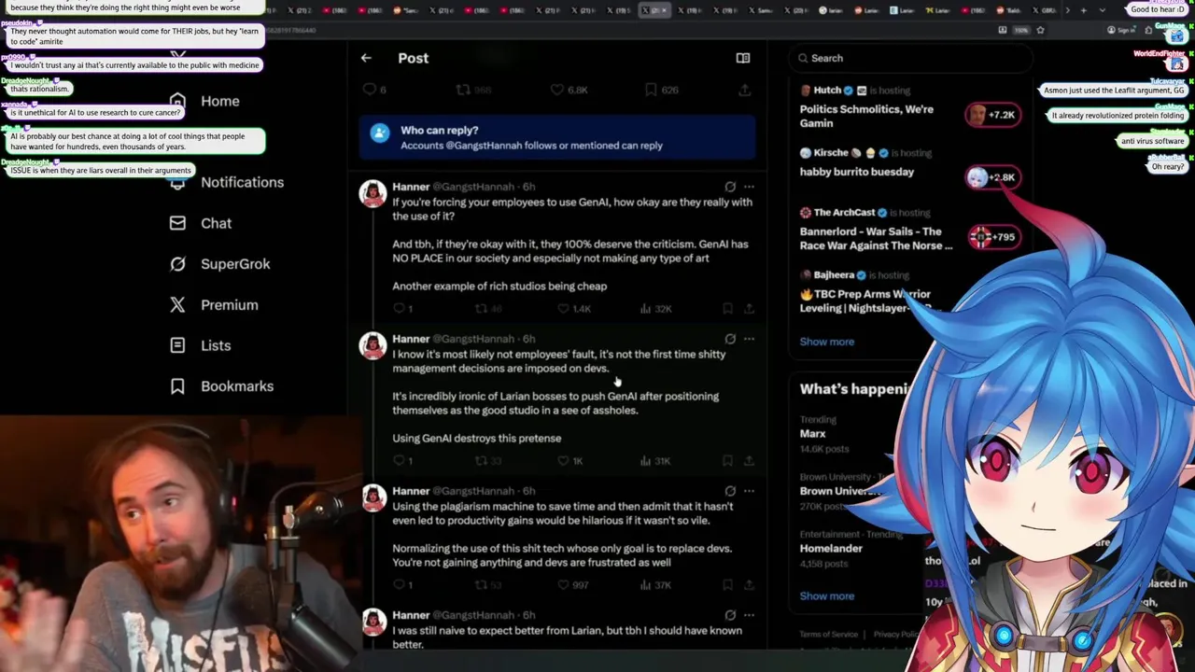Join Bajheera's TBC Prep Arms Warrior space
The width and height of the screenshot is (1195, 672).
click(x=865, y=301)
